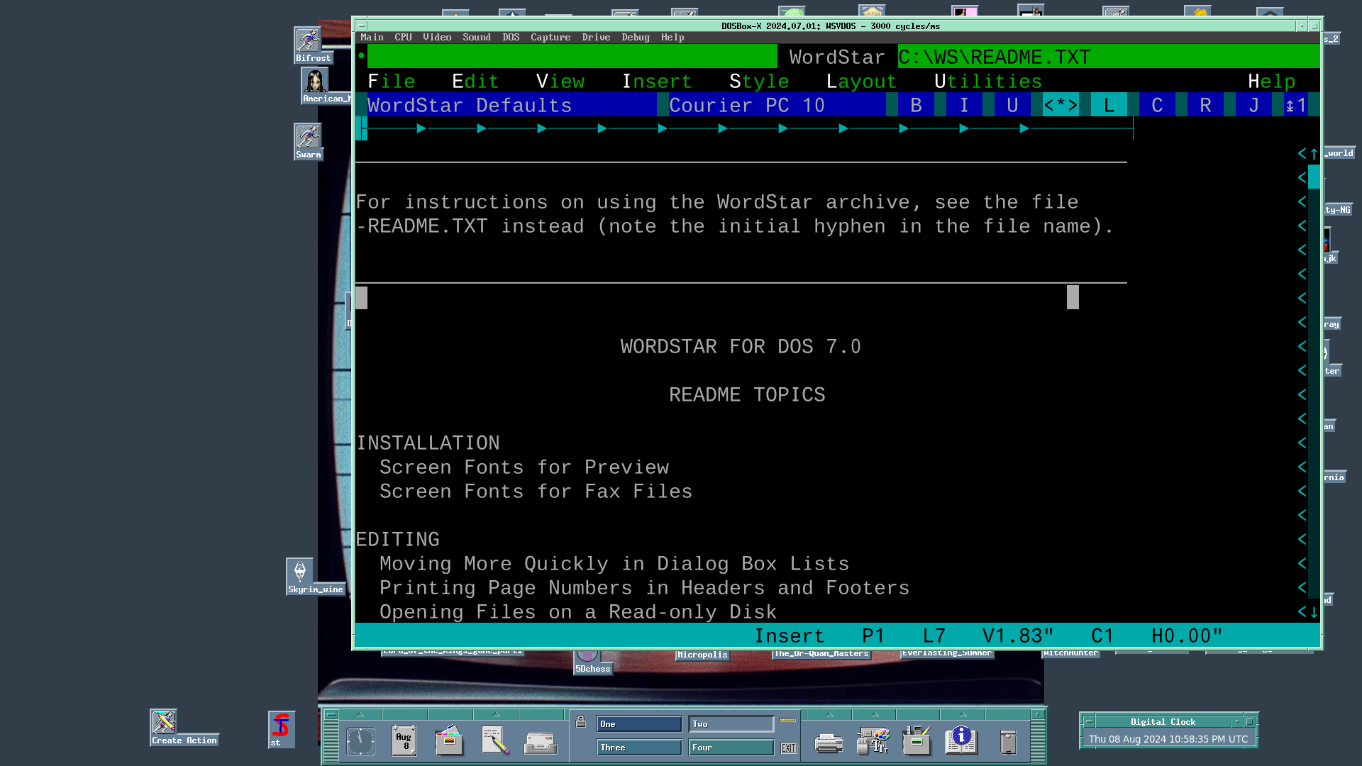1362x766 pixels.
Task: Expand subpanel arrow above clock icon
Action: tap(360, 714)
